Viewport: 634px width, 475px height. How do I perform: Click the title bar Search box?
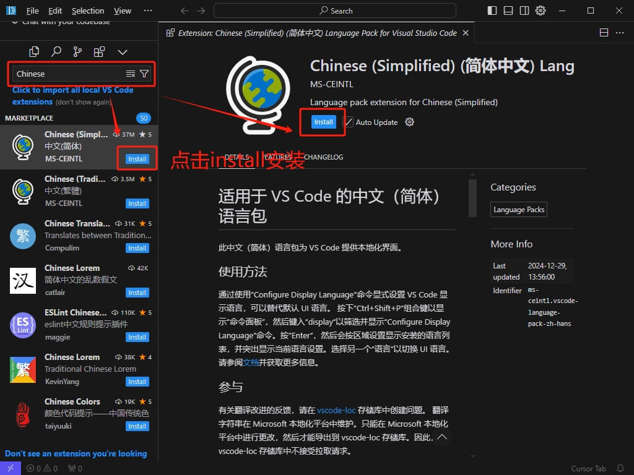point(335,11)
